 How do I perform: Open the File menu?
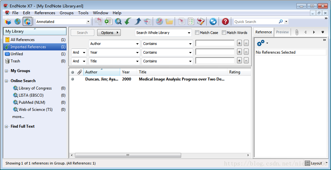15,13
